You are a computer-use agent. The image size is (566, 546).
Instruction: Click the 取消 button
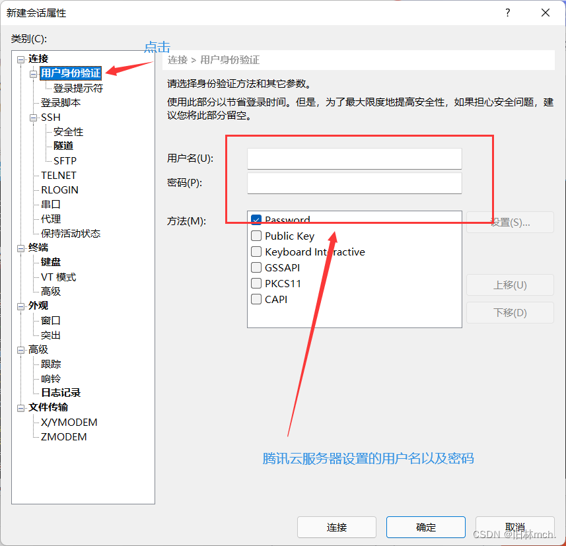point(514,528)
